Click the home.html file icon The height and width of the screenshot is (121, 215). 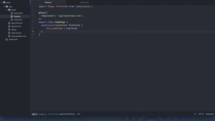(12, 13)
